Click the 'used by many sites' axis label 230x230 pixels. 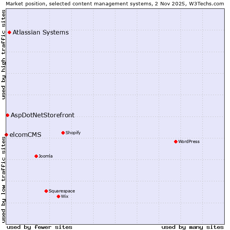[192, 227]
